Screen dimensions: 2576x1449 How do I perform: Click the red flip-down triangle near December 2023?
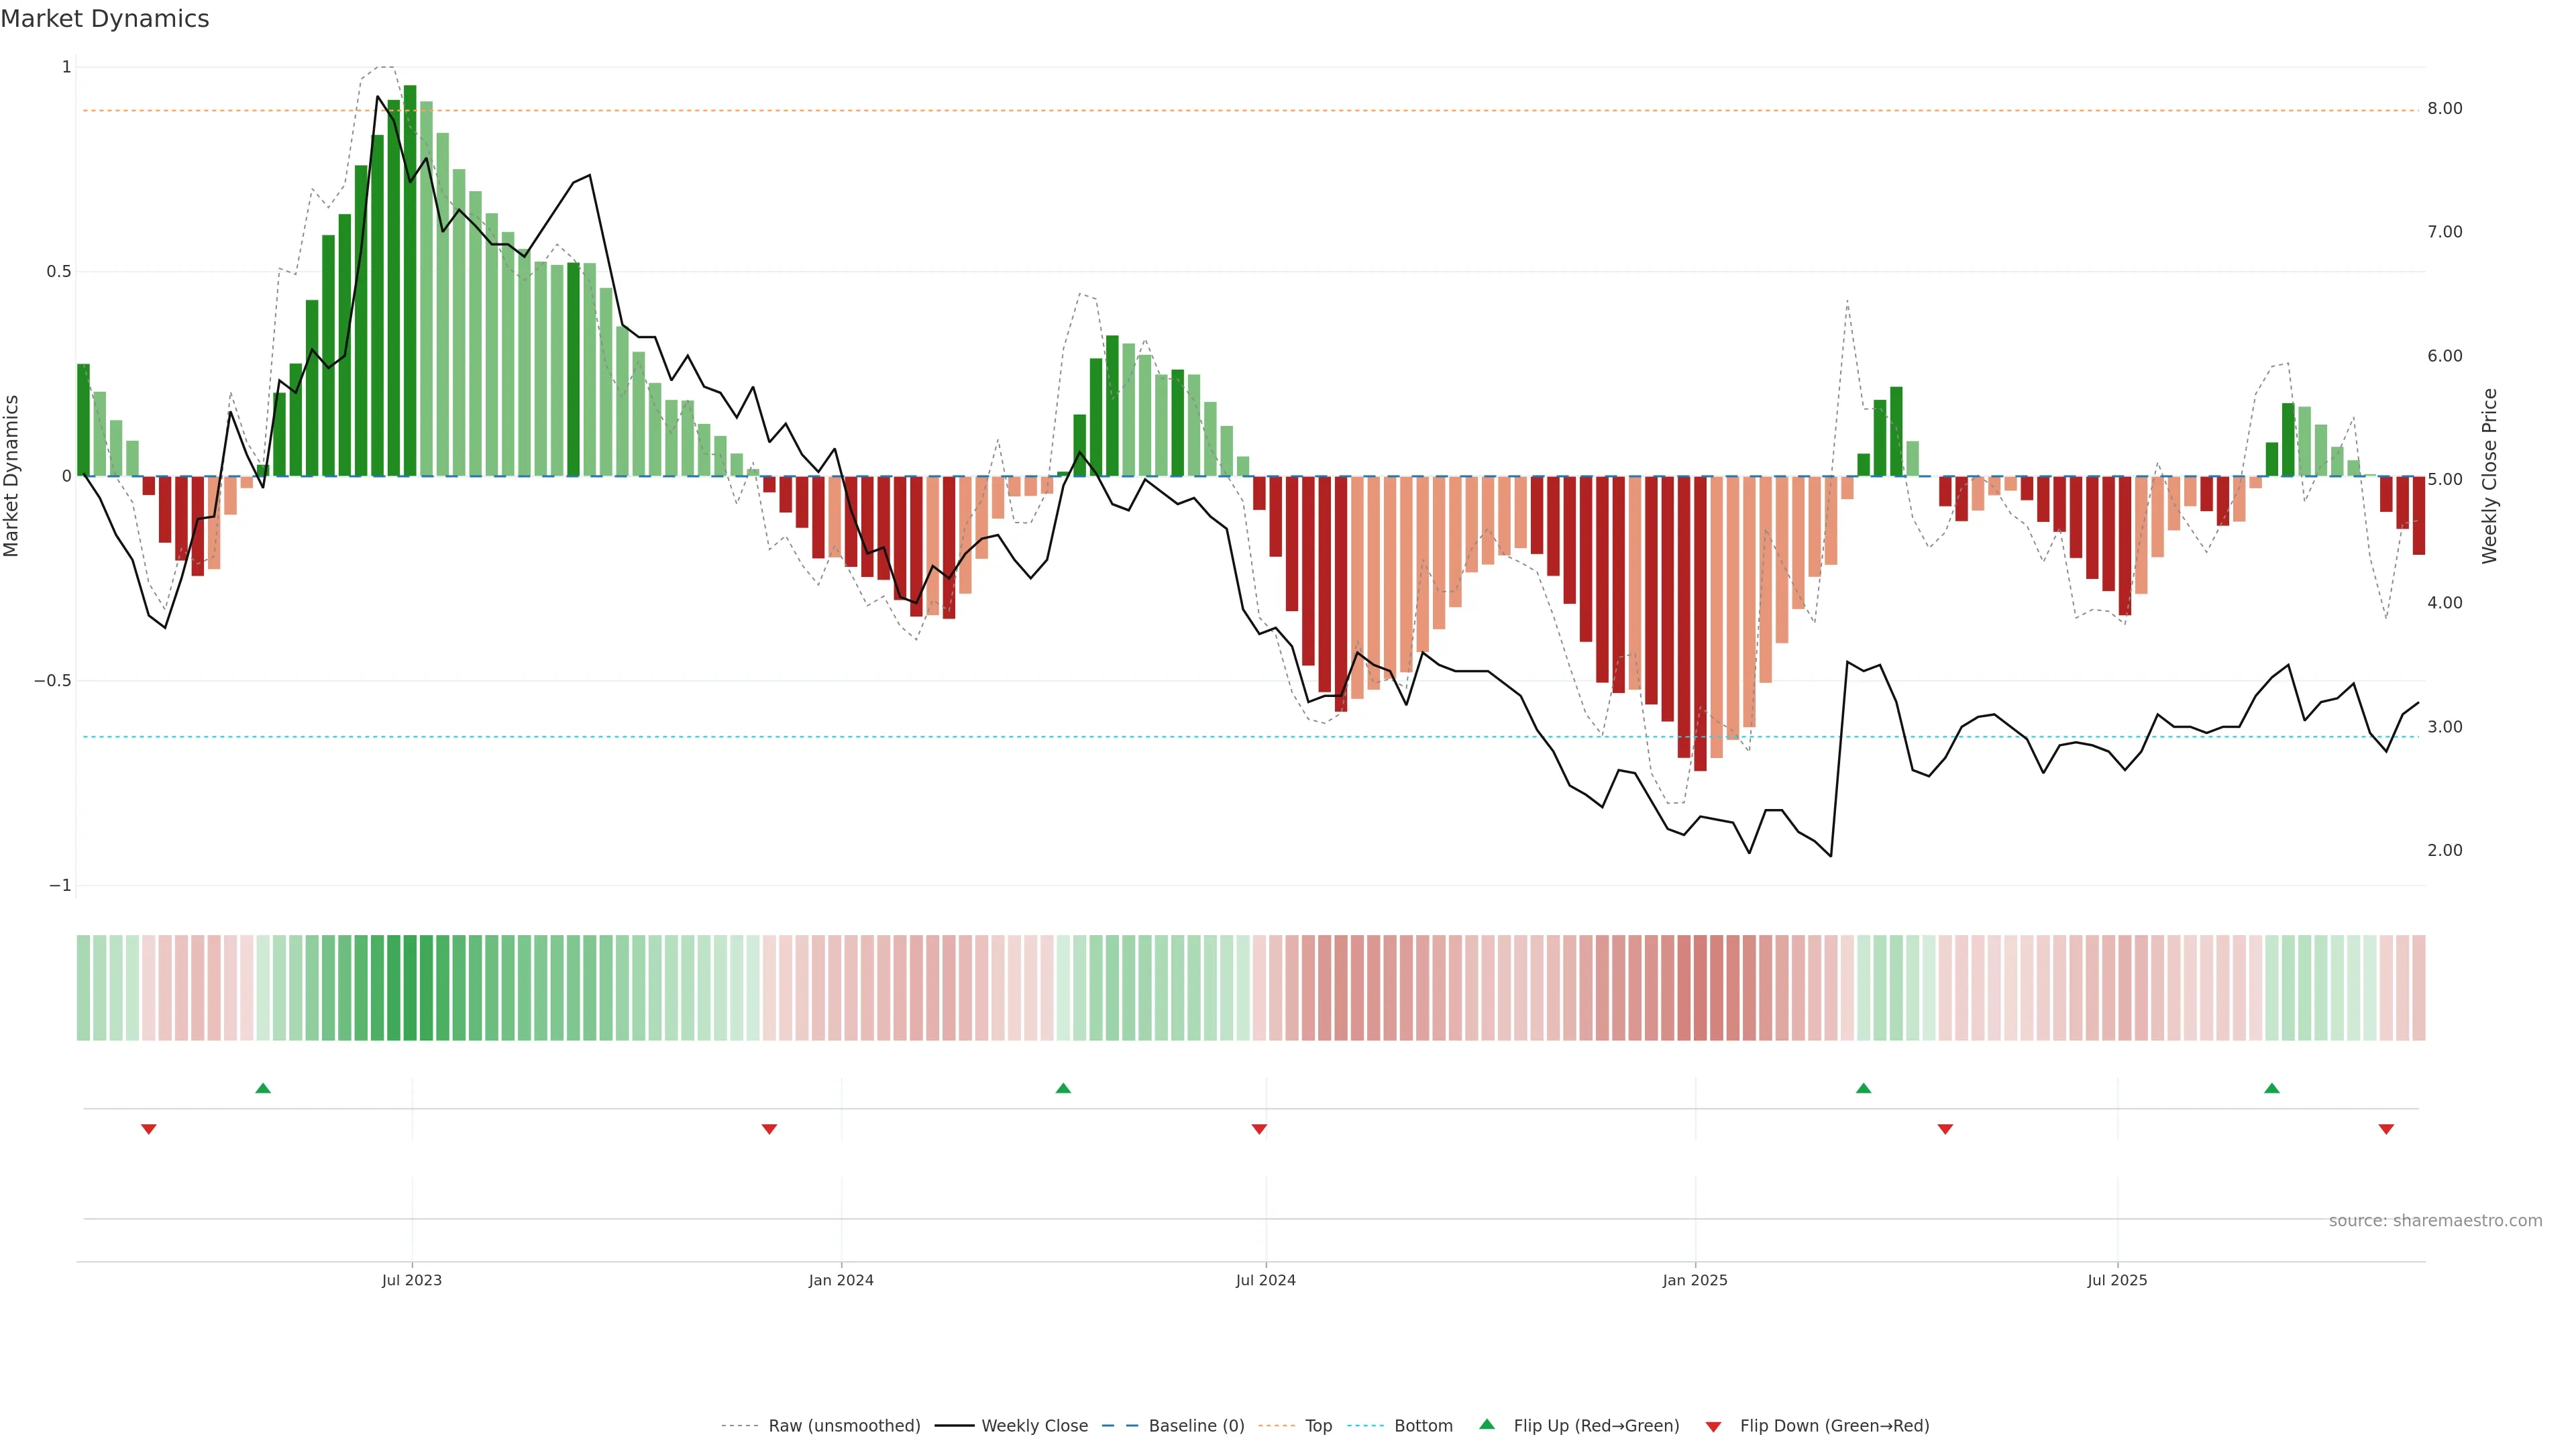[x=769, y=1129]
